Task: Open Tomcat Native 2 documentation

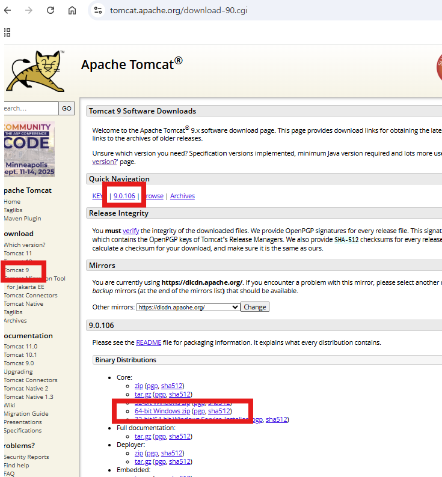Action: 26,389
